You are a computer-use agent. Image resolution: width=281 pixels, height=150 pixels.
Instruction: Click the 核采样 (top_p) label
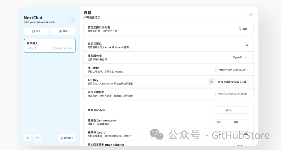[97, 133]
